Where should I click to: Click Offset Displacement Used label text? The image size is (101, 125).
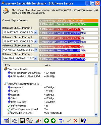click(24, 109)
